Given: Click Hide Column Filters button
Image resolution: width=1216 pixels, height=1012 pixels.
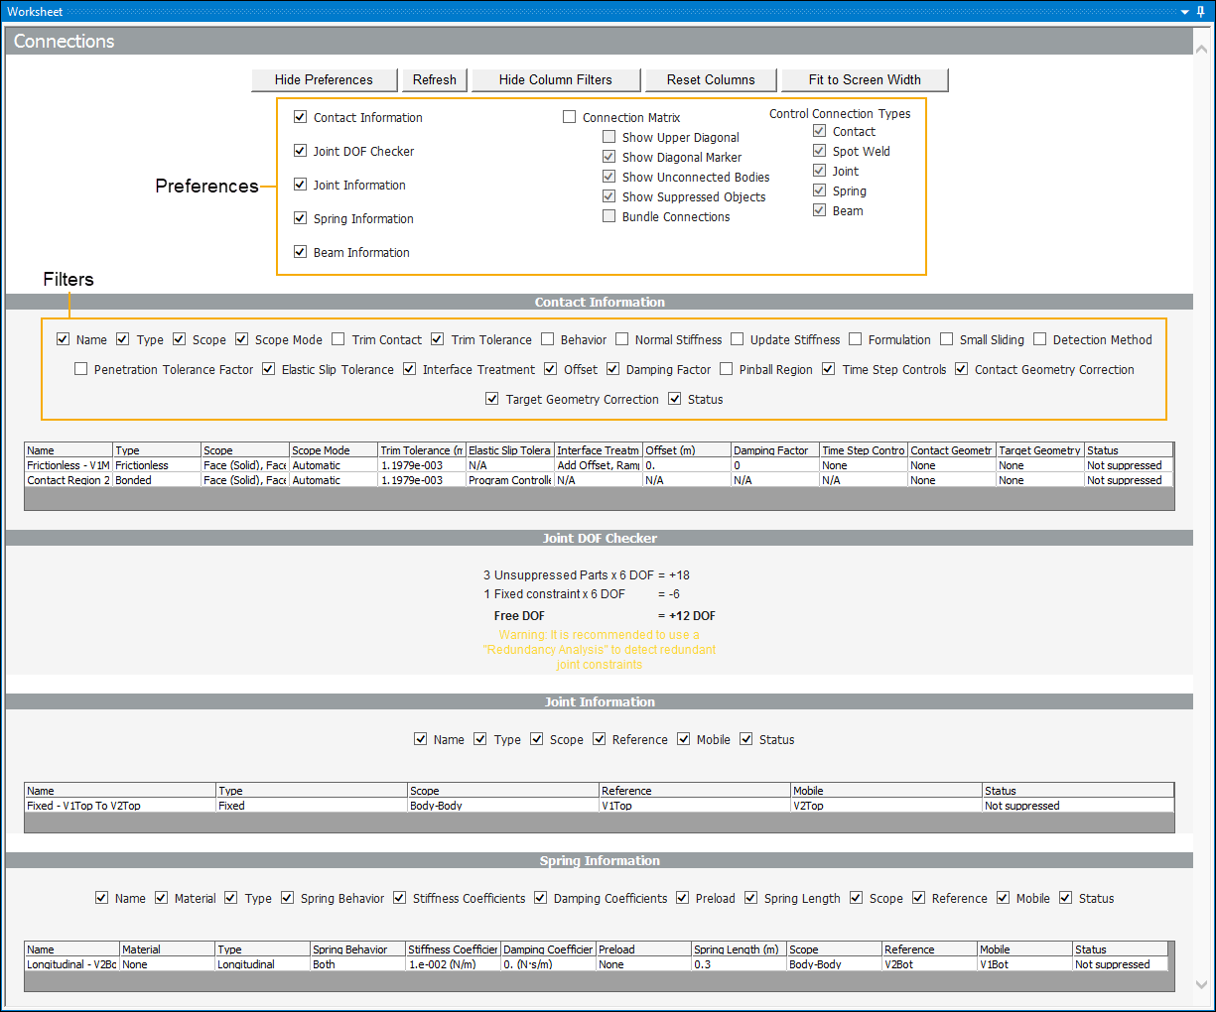Looking at the screenshot, I should pos(555,79).
